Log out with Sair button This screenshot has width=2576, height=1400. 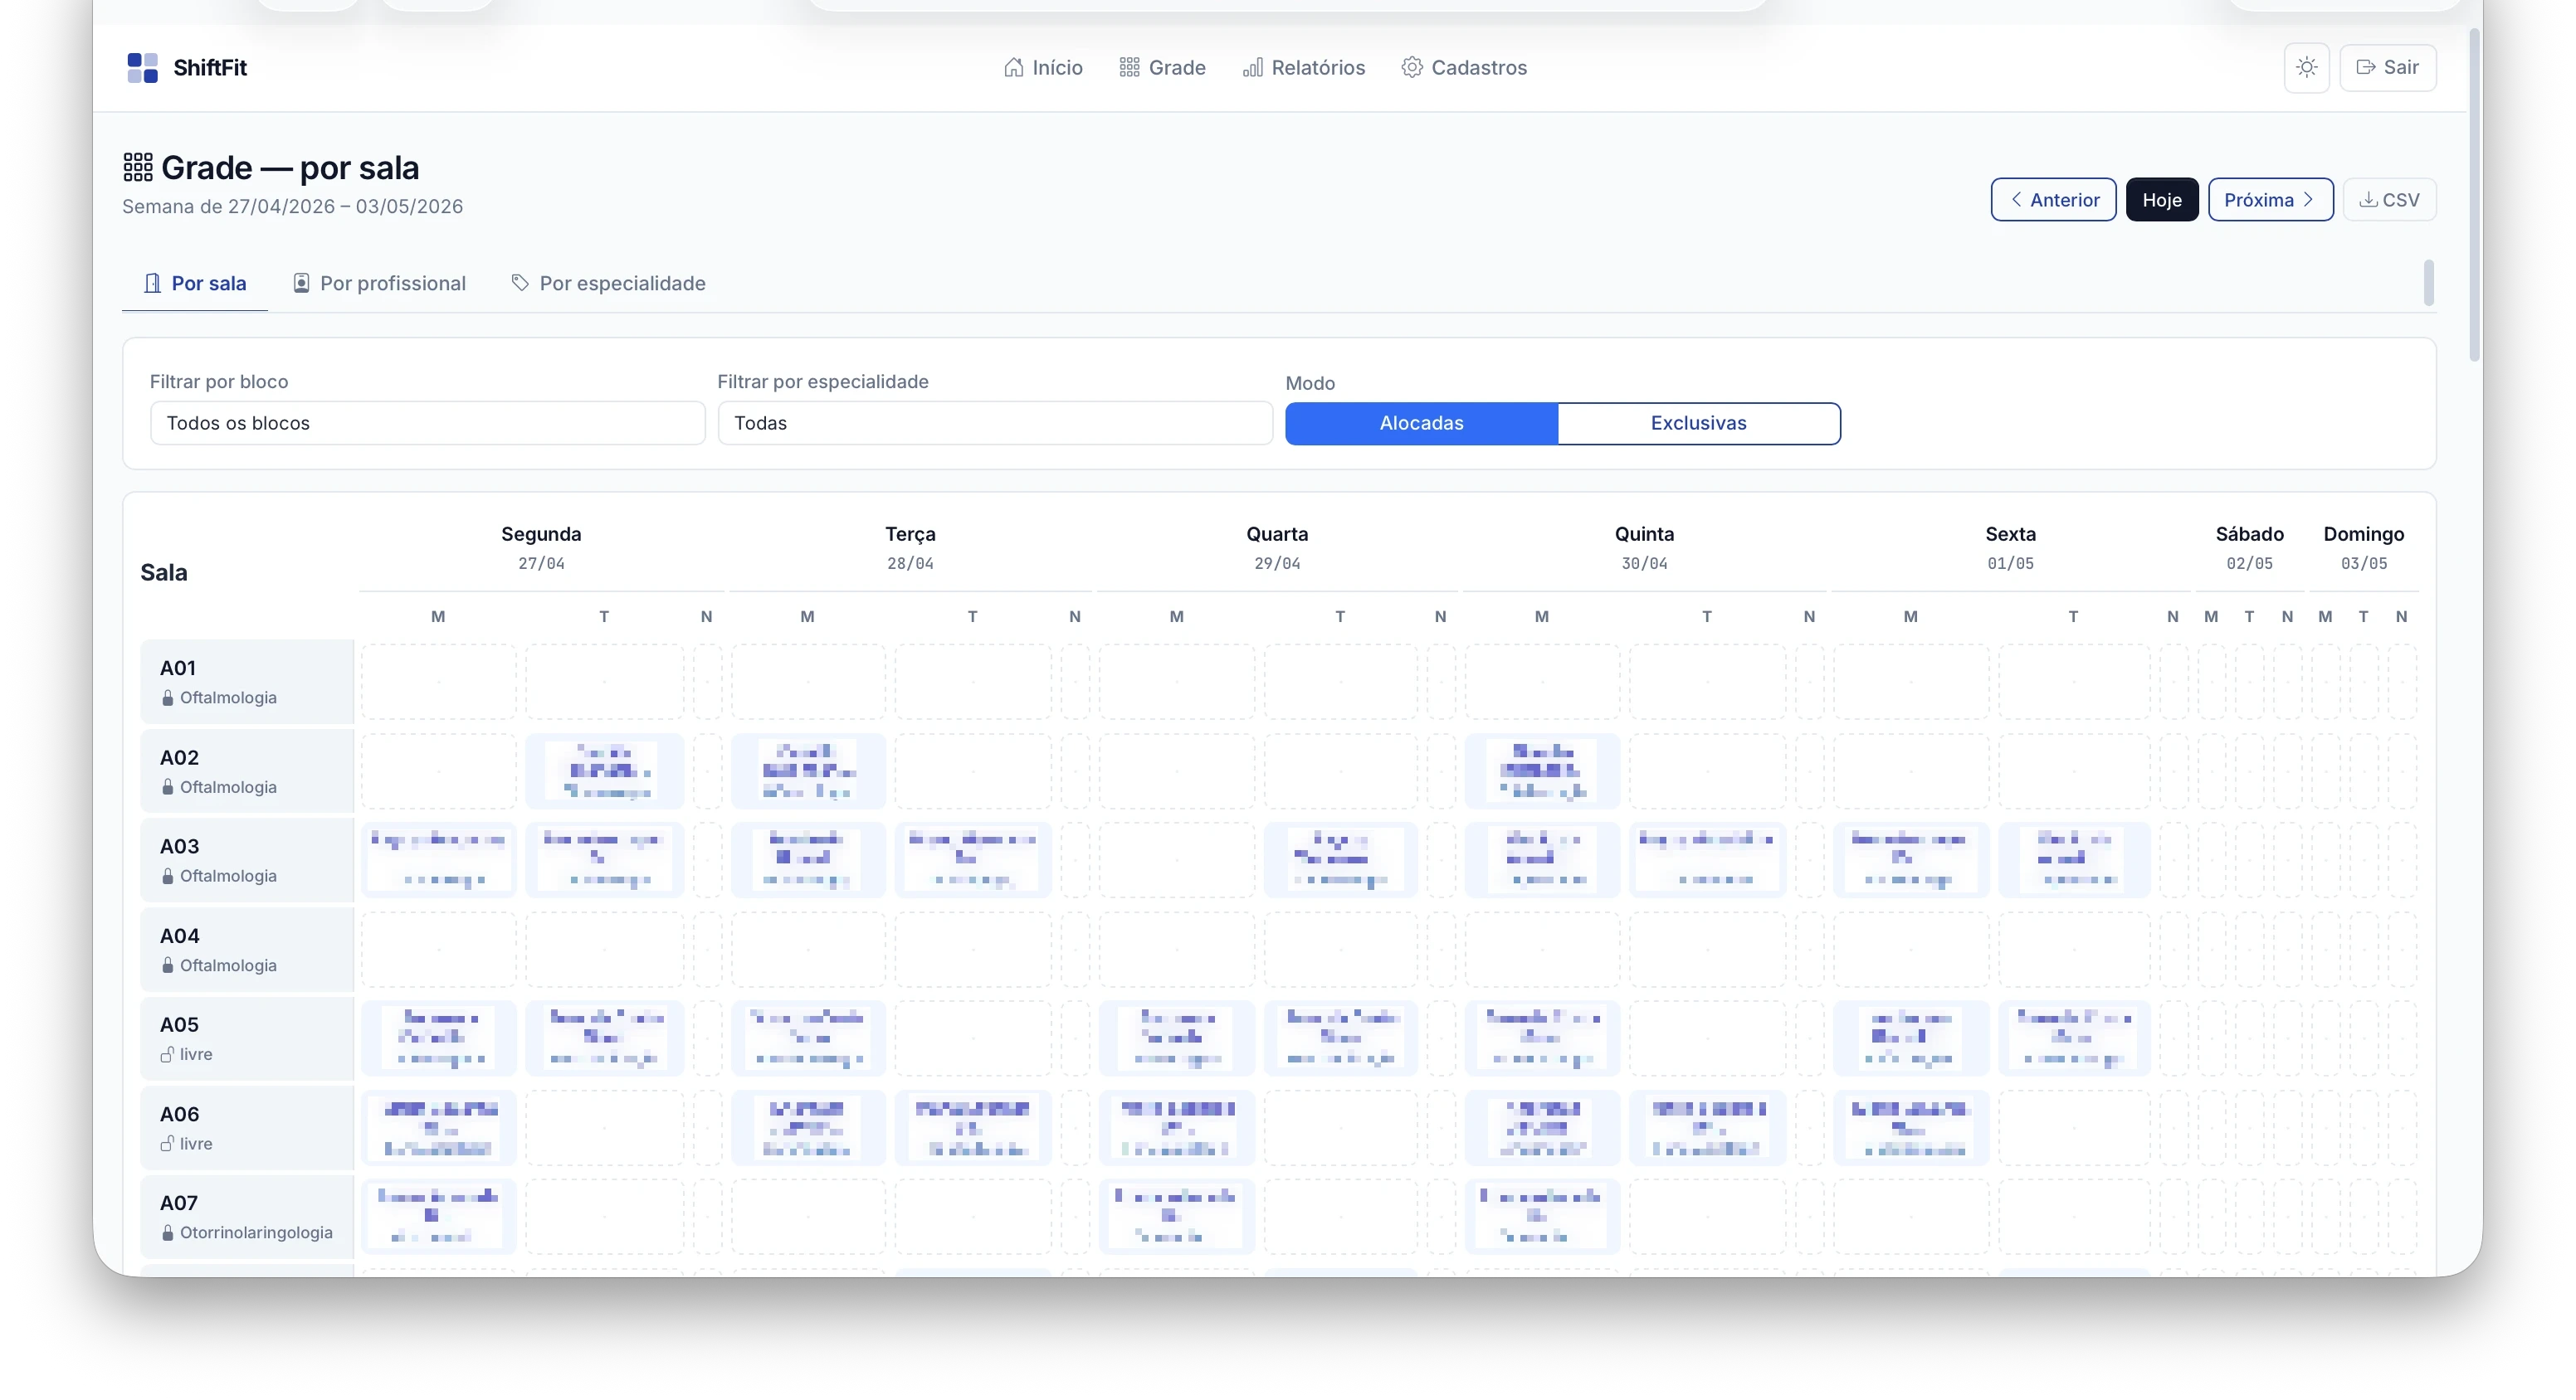(x=2387, y=68)
